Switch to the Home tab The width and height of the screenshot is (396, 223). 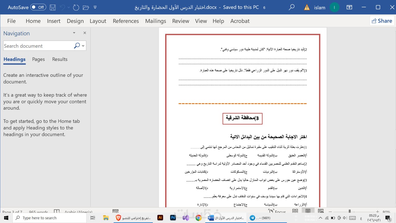(x=33, y=21)
